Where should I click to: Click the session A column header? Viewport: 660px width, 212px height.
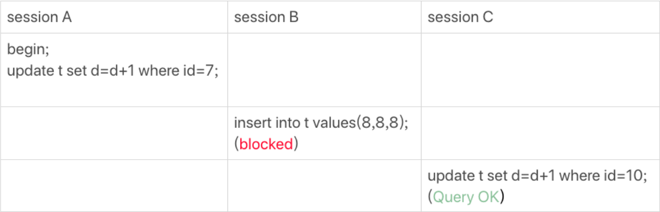point(40,17)
